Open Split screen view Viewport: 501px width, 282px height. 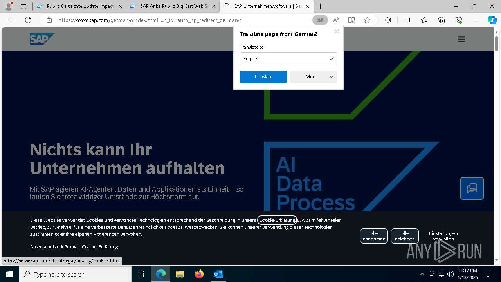click(x=407, y=20)
